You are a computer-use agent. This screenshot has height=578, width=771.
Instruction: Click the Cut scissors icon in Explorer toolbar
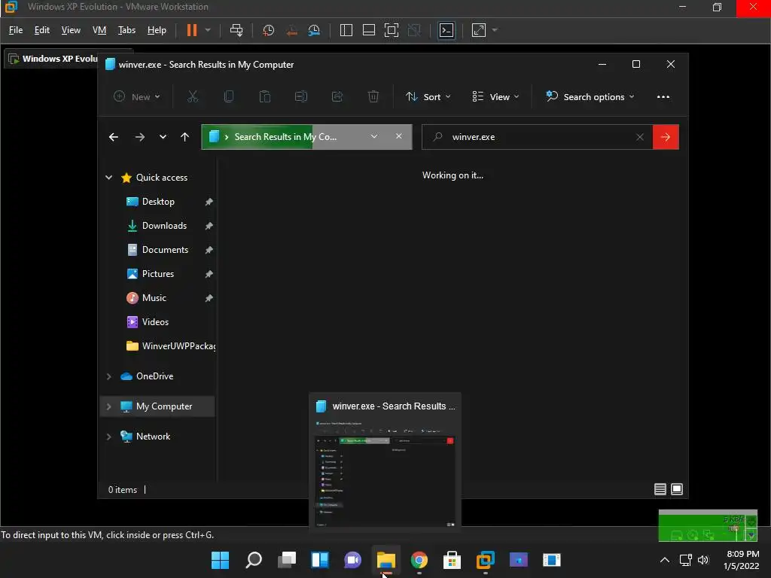(x=193, y=97)
